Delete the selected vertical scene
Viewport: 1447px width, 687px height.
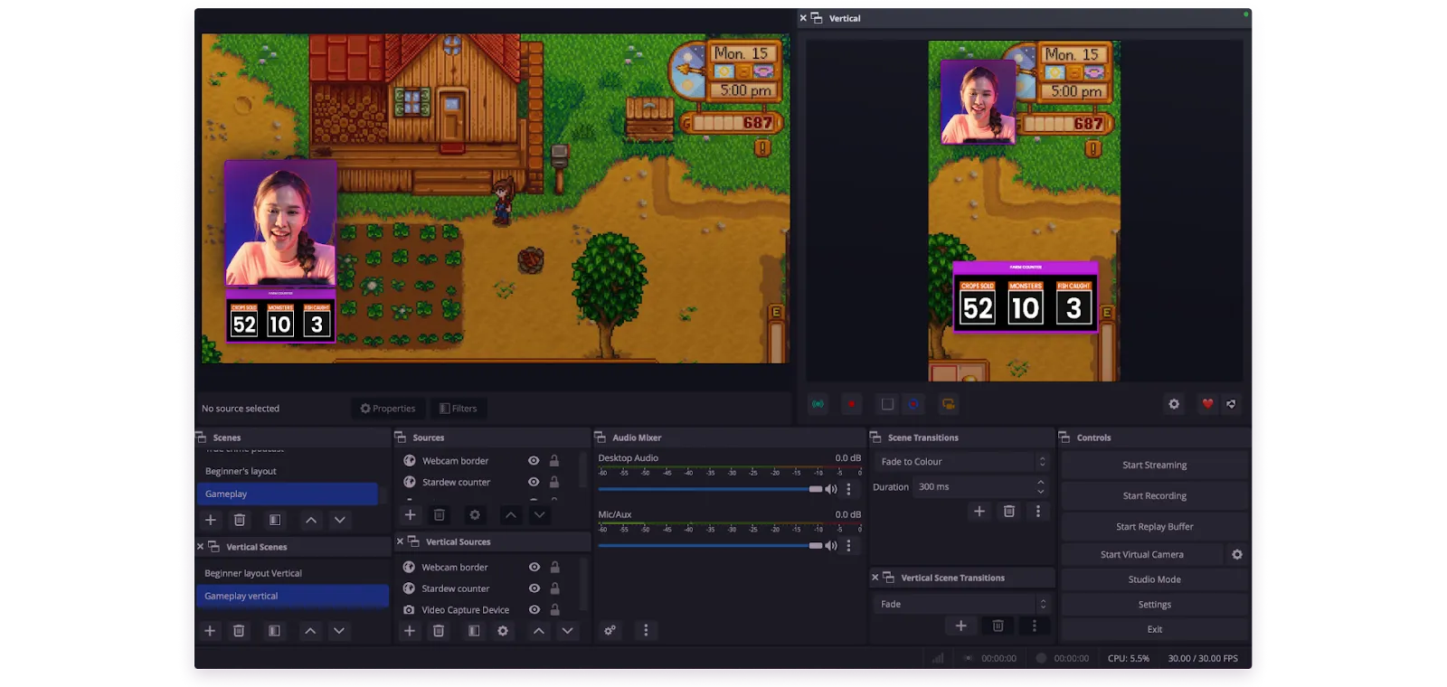(x=239, y=631)
